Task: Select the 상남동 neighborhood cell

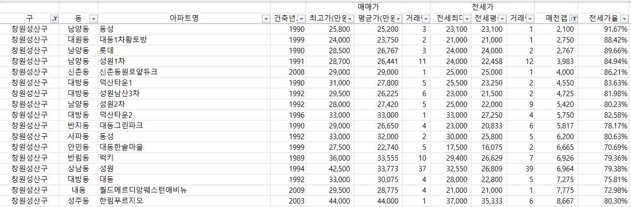Action: (79, 168)
